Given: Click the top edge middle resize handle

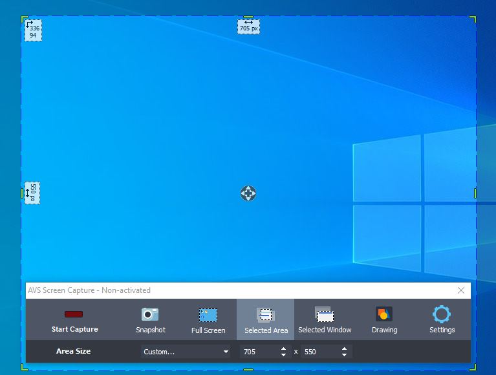Looking at the screenshot, I should coord(248,17).
